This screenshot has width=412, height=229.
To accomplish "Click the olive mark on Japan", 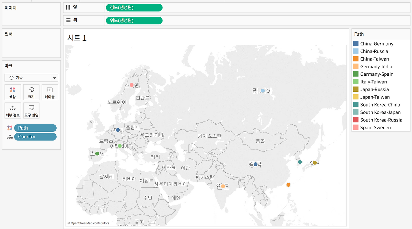I will tap(315, 163).
